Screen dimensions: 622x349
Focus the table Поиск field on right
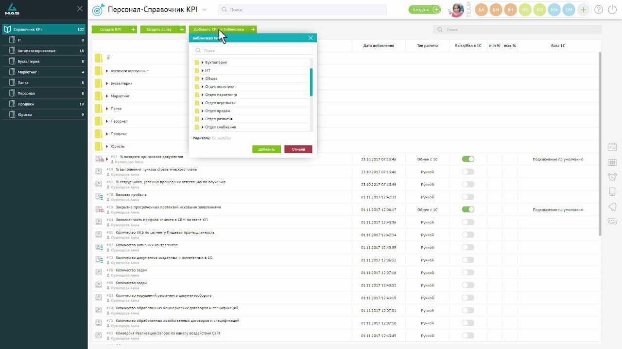click(517, 30)
